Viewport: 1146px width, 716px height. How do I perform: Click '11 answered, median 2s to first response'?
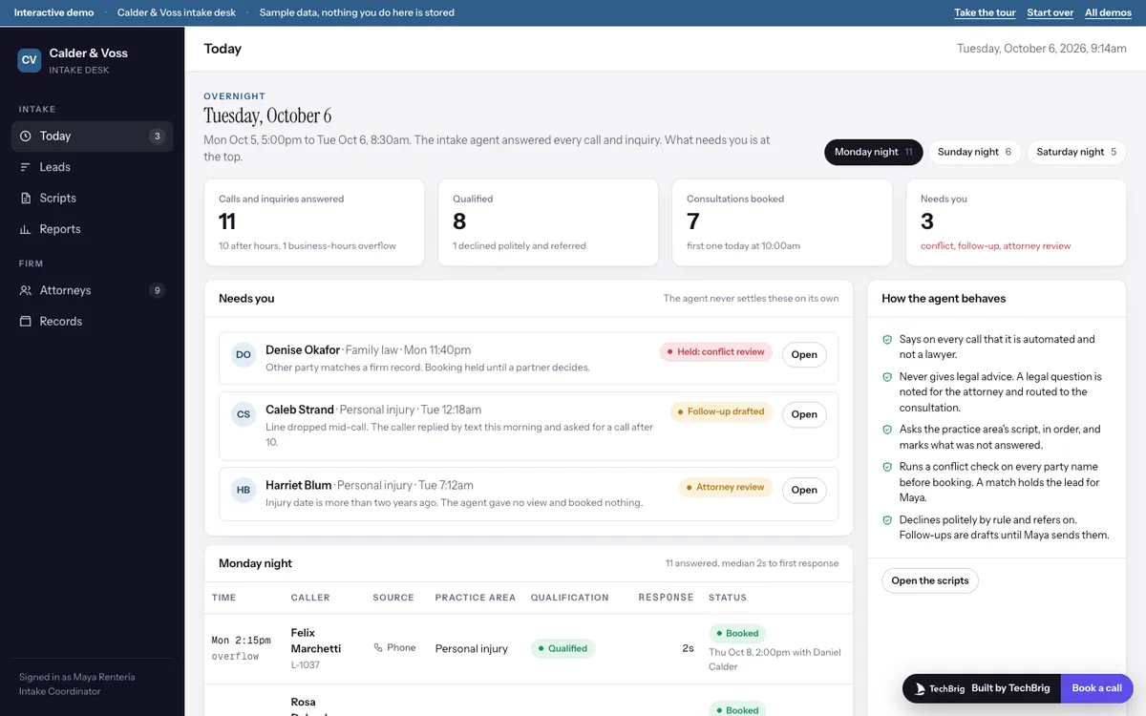point(753,563)
